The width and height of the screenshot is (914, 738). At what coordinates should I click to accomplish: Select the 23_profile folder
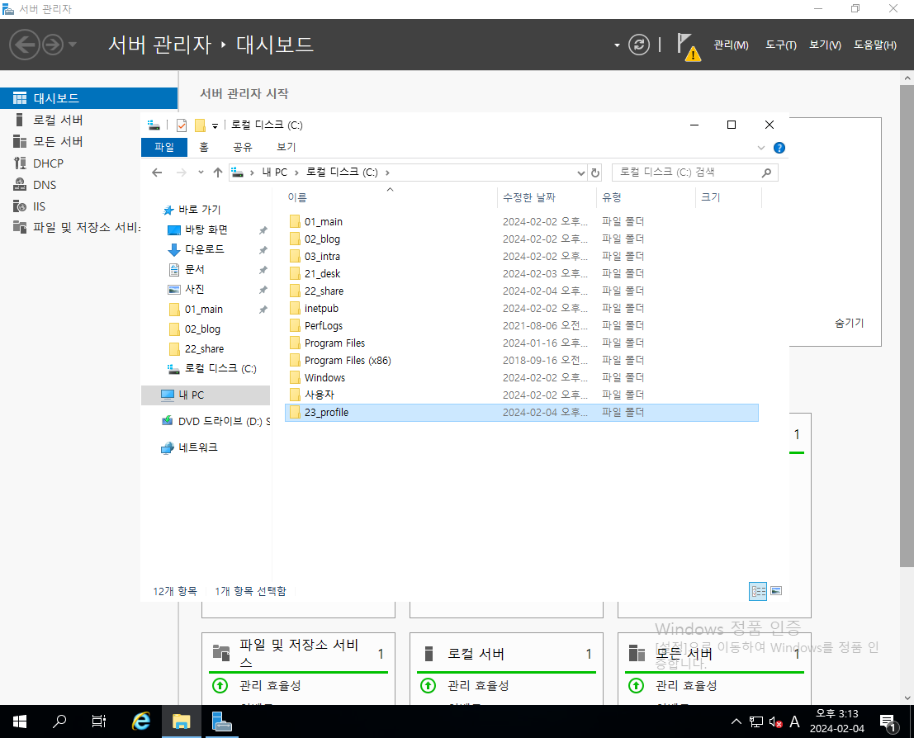[522, 413]
